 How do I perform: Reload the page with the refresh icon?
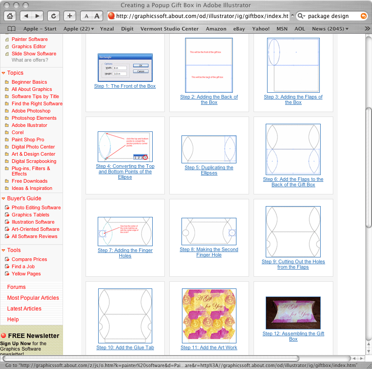coord(54,16)
